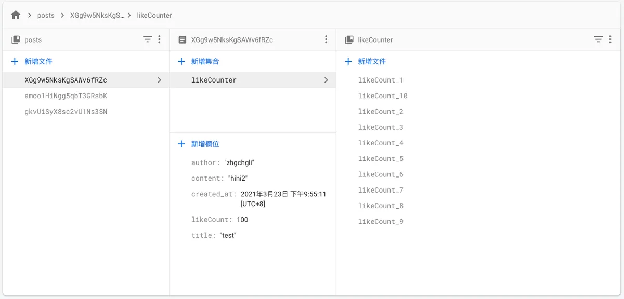624x299 pixels.
Task: Click the home icon in breadcrumb
Action: (x=16, y=15)
